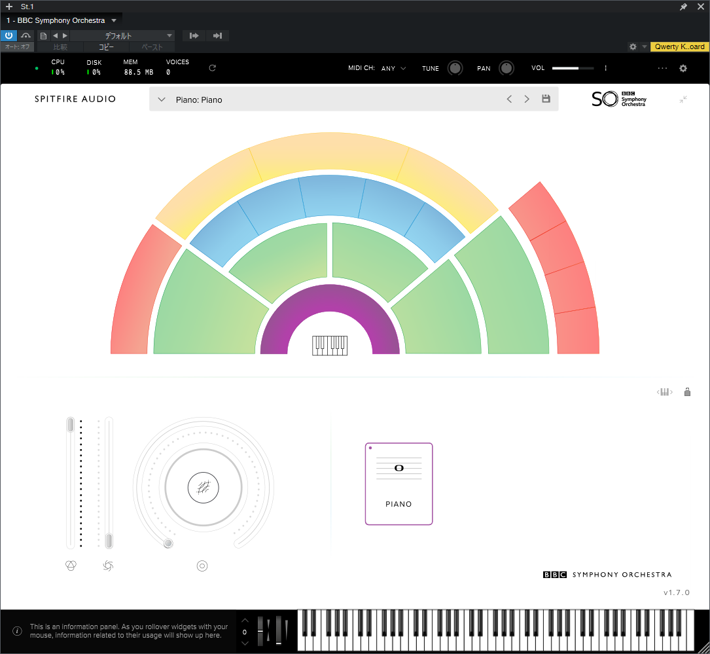Expand the arrow next to host gear
The width and height of the screenshot is (710, 654).
[645, 46]
